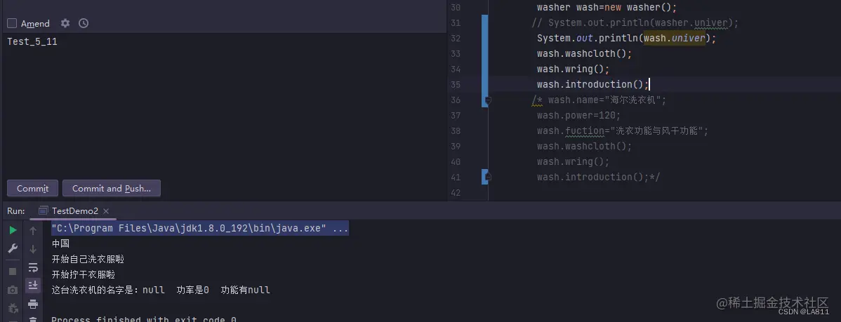Viewport: 841px width, 322px height.
Task: Toggle scroll to end in Run console
Action: click(x=33, y=285)
